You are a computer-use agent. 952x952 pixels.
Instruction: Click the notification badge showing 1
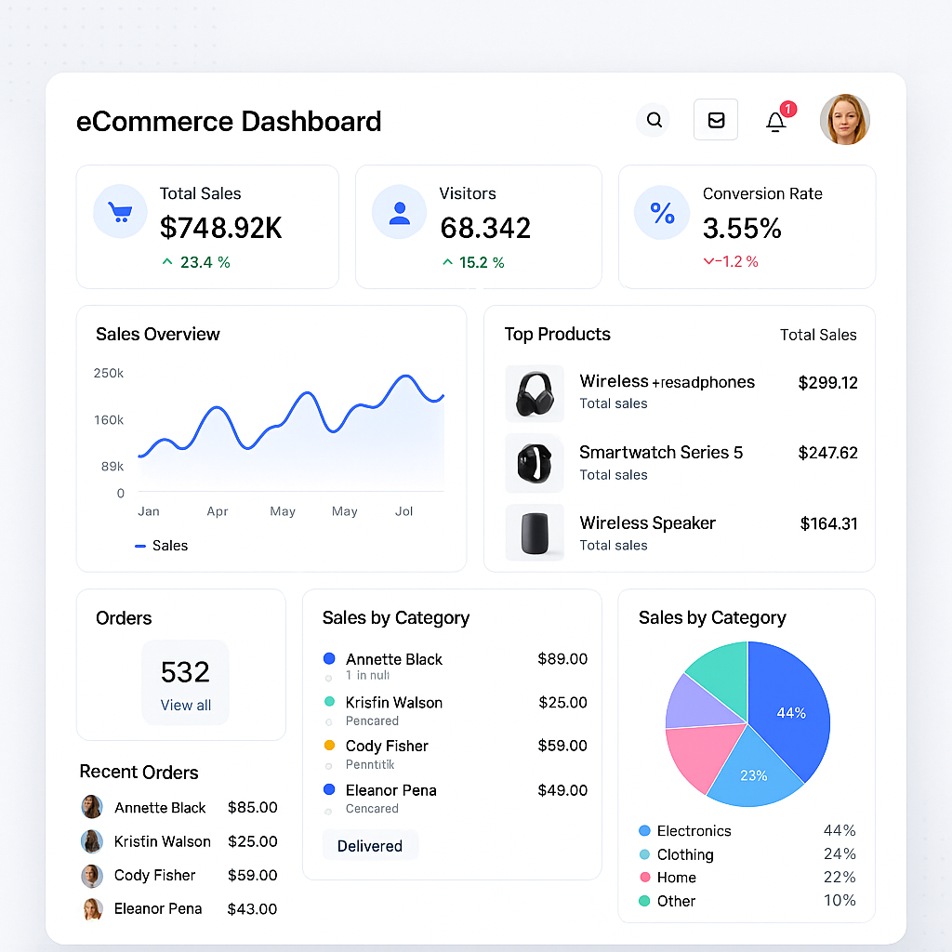tap(787, 109)
